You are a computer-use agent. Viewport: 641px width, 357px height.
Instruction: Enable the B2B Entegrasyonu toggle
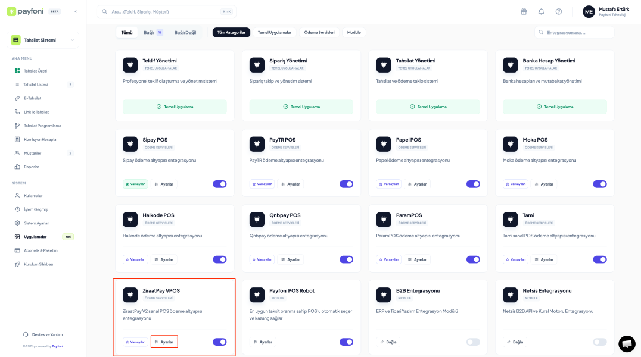473,342
